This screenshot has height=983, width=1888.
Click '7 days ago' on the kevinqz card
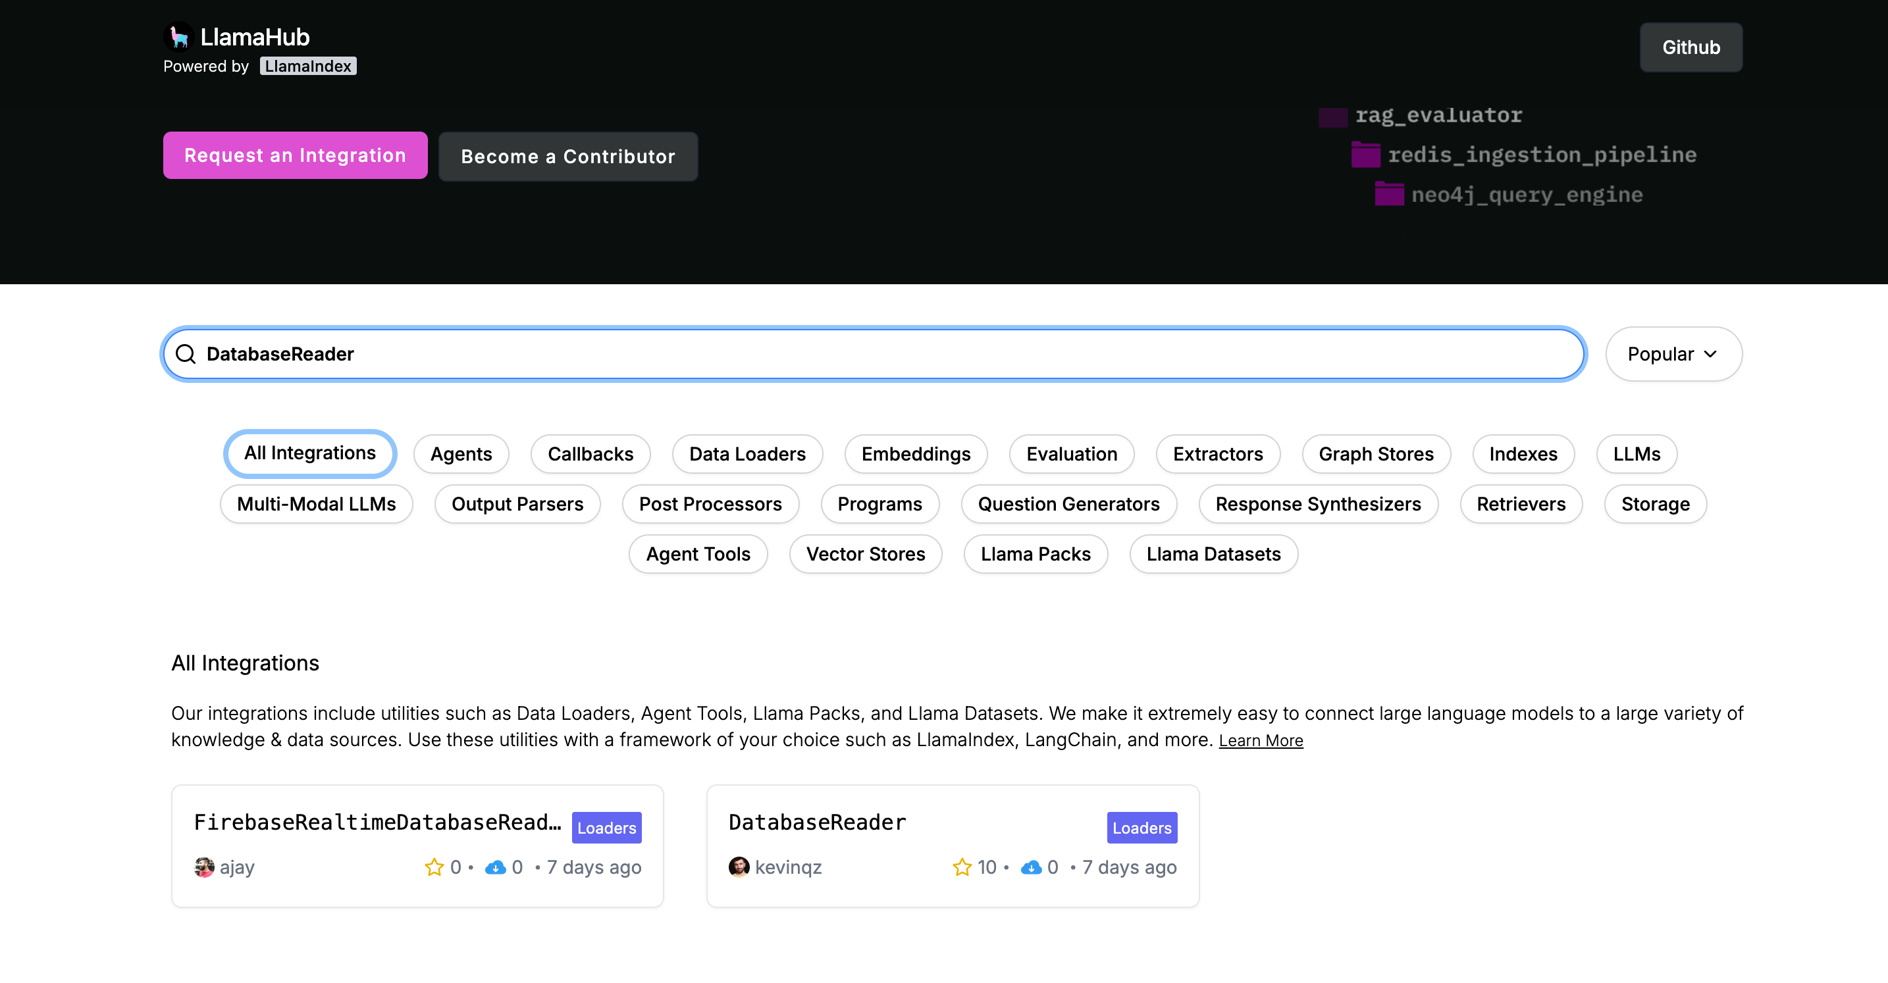pos(1130,867)
